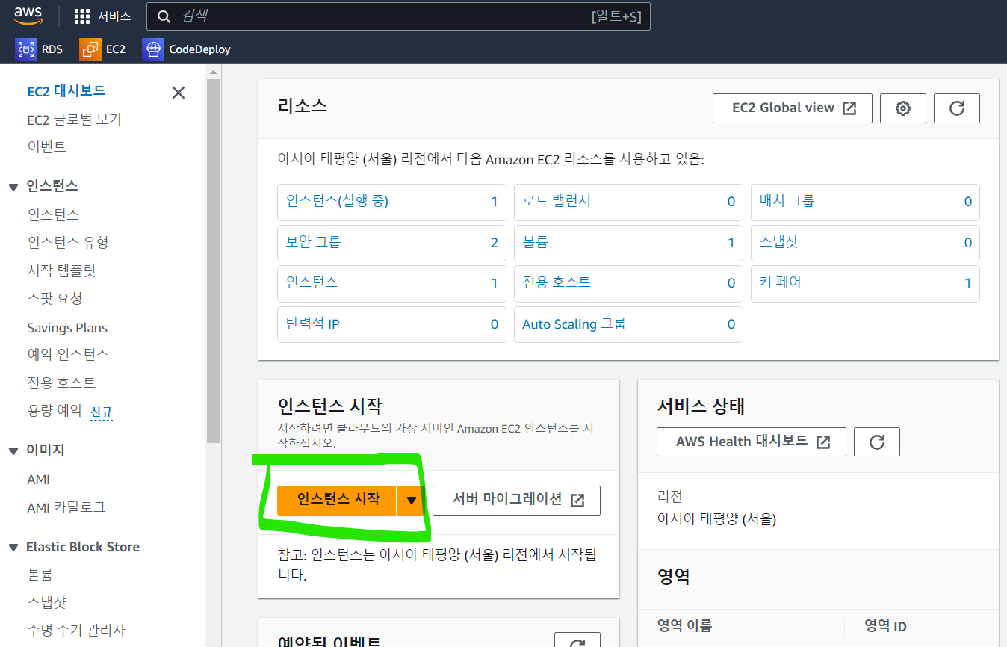Open 전용 호스트 resource card

coord(628,283)
